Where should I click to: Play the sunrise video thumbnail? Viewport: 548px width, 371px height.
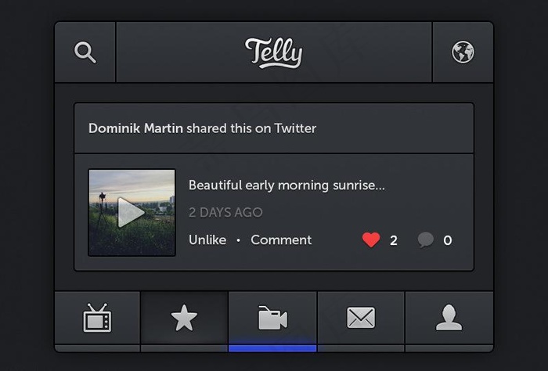point(132,212)
